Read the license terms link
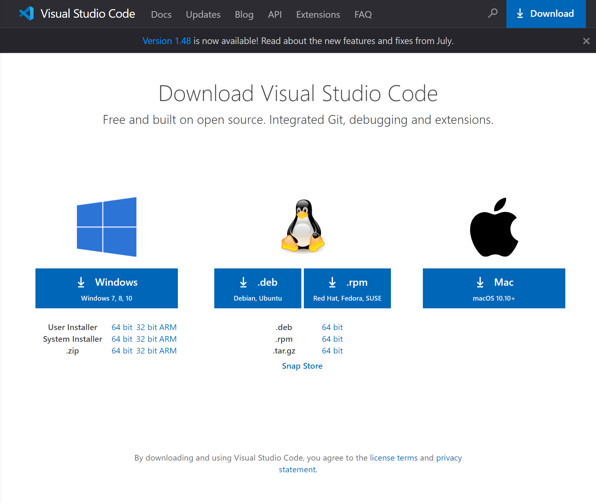This screenshot has width=596, height=503. (394, 458)
